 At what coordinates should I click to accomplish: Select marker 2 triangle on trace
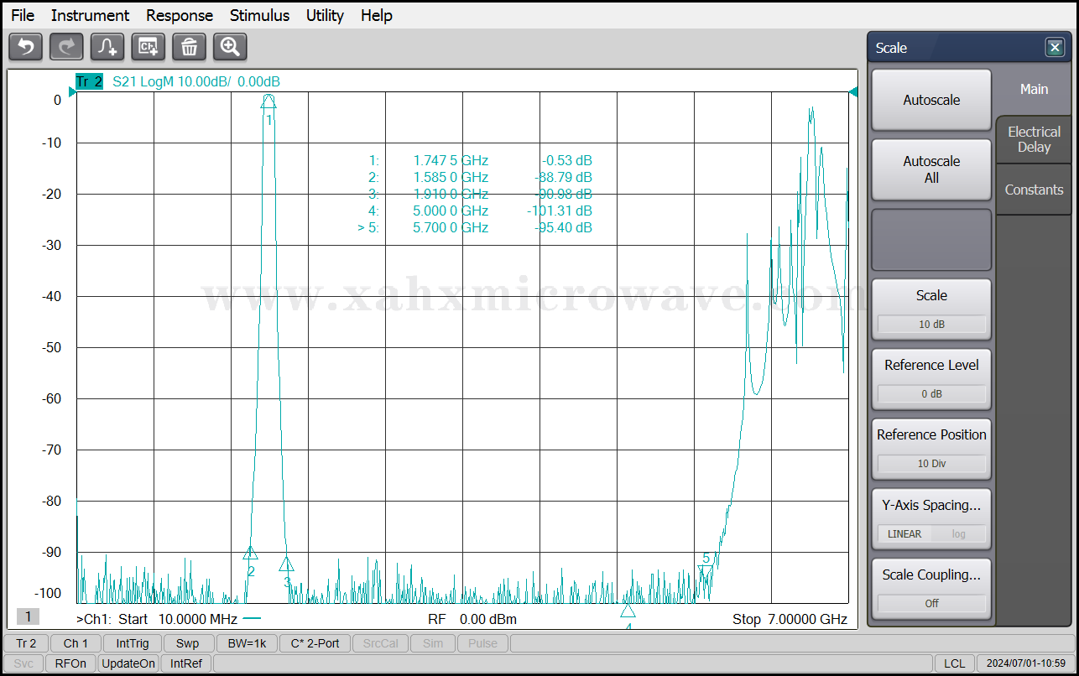tap(250, 554)
